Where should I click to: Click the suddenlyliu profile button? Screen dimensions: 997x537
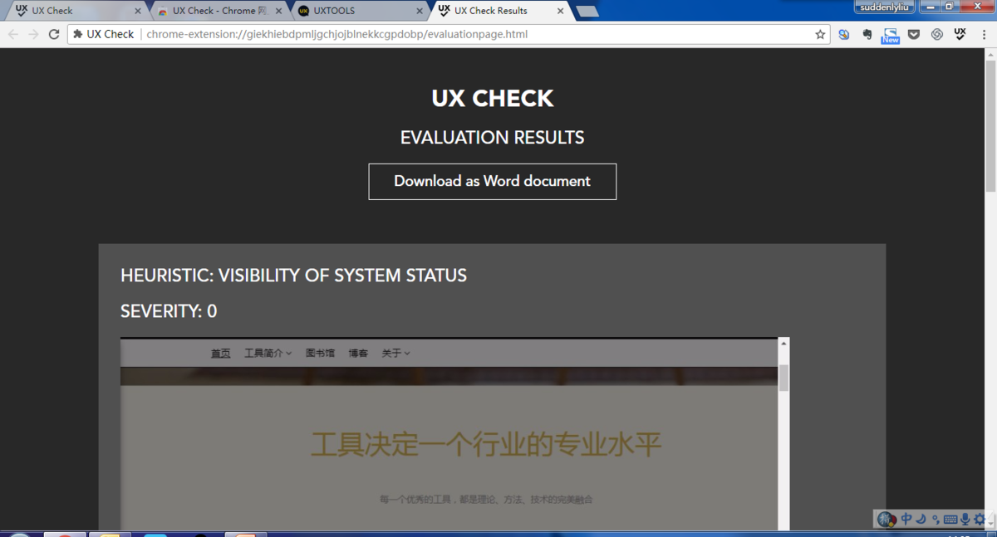tap(884, 7)
